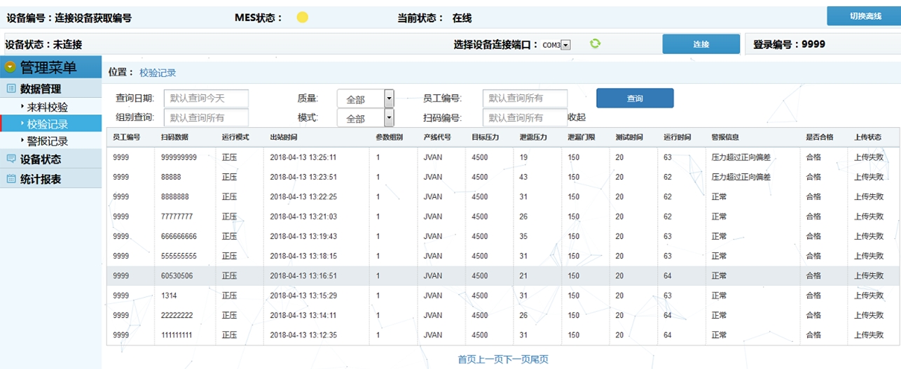The image size is (901, 369).
Task: Click the yellow MES status indicator
Action: (303, 17)
